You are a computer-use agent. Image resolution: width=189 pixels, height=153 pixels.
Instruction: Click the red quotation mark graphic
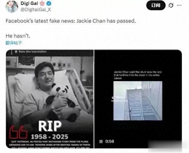click(x=18, y=132)
